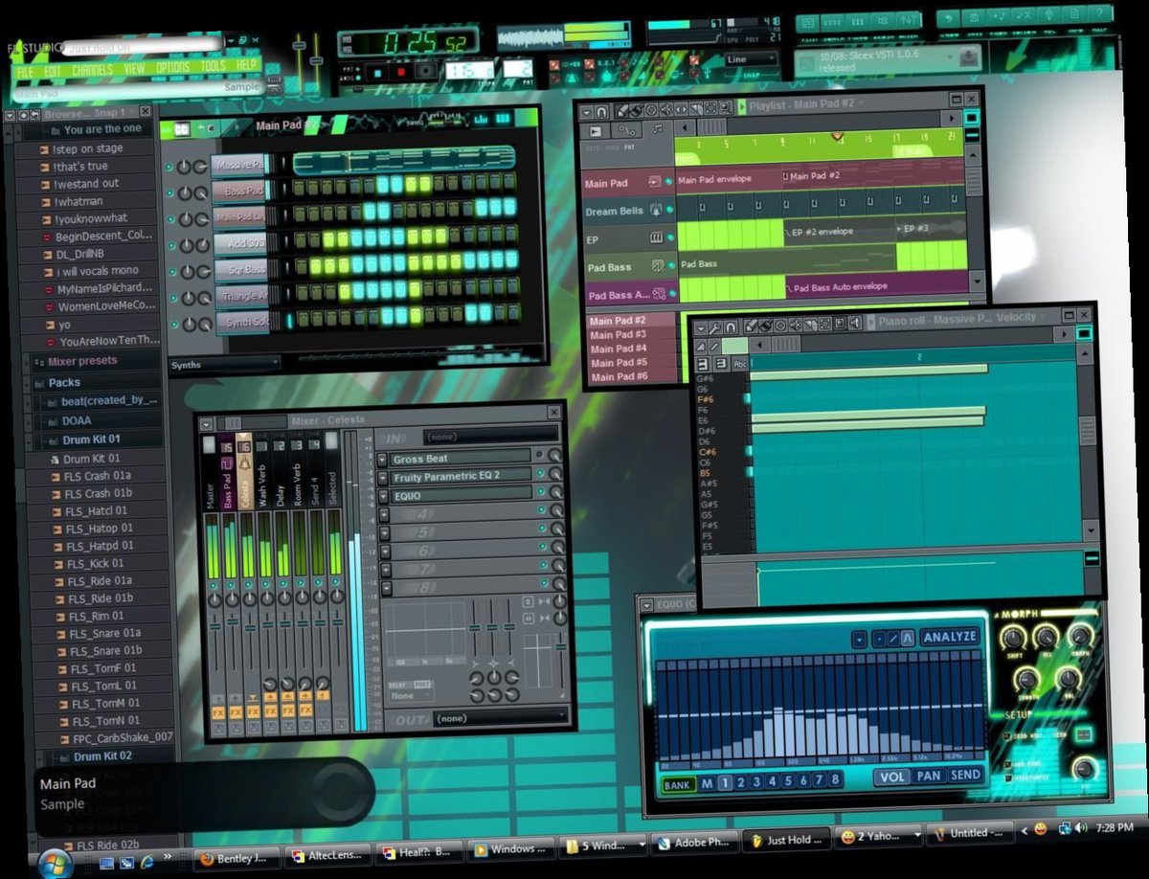
Task: Open the EQUO effect slot menu arrow
Action: tap(382, 497)
